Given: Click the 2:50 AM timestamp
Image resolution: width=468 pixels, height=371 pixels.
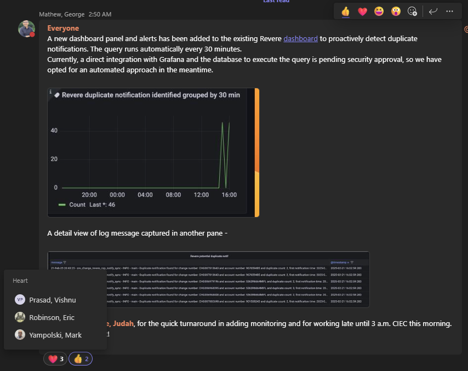Looking at the screenshot, I should click(100, 14).
